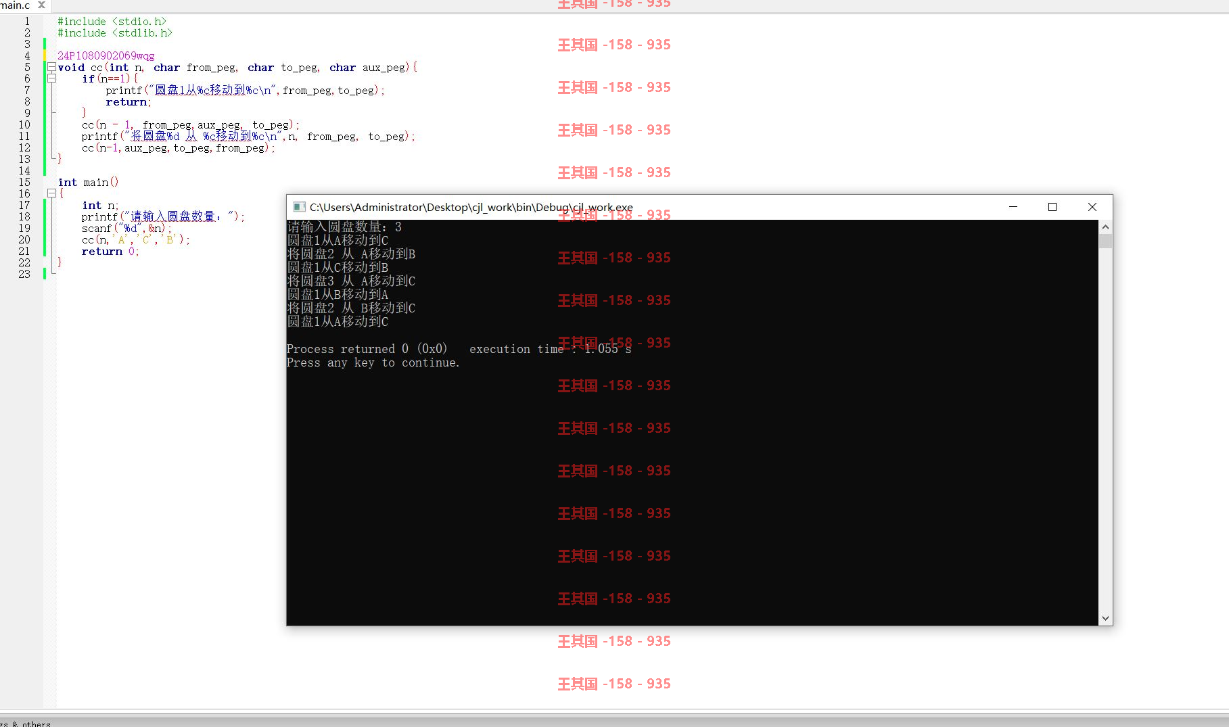The image size is (1229, 727).
Task: Click console line '将圆盘3 从 A移动到C'
Action: [351, 281]
